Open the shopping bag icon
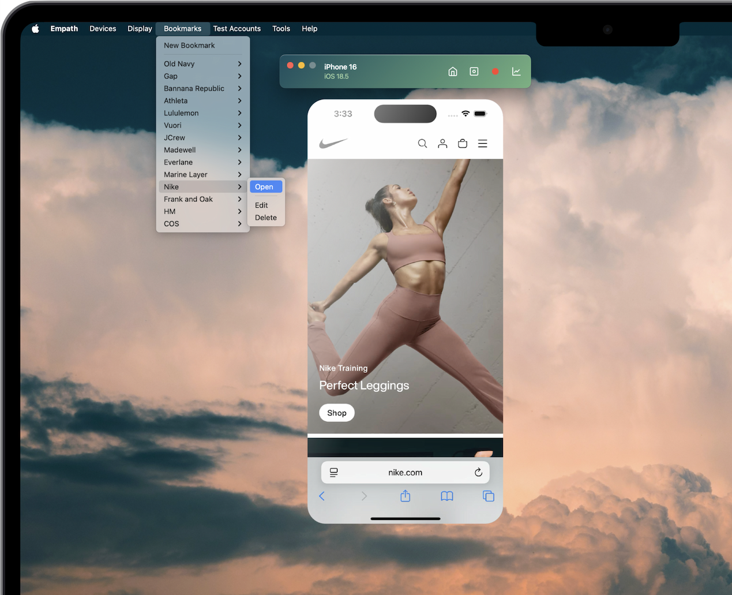The image size is (732, 595). [463, 144]
